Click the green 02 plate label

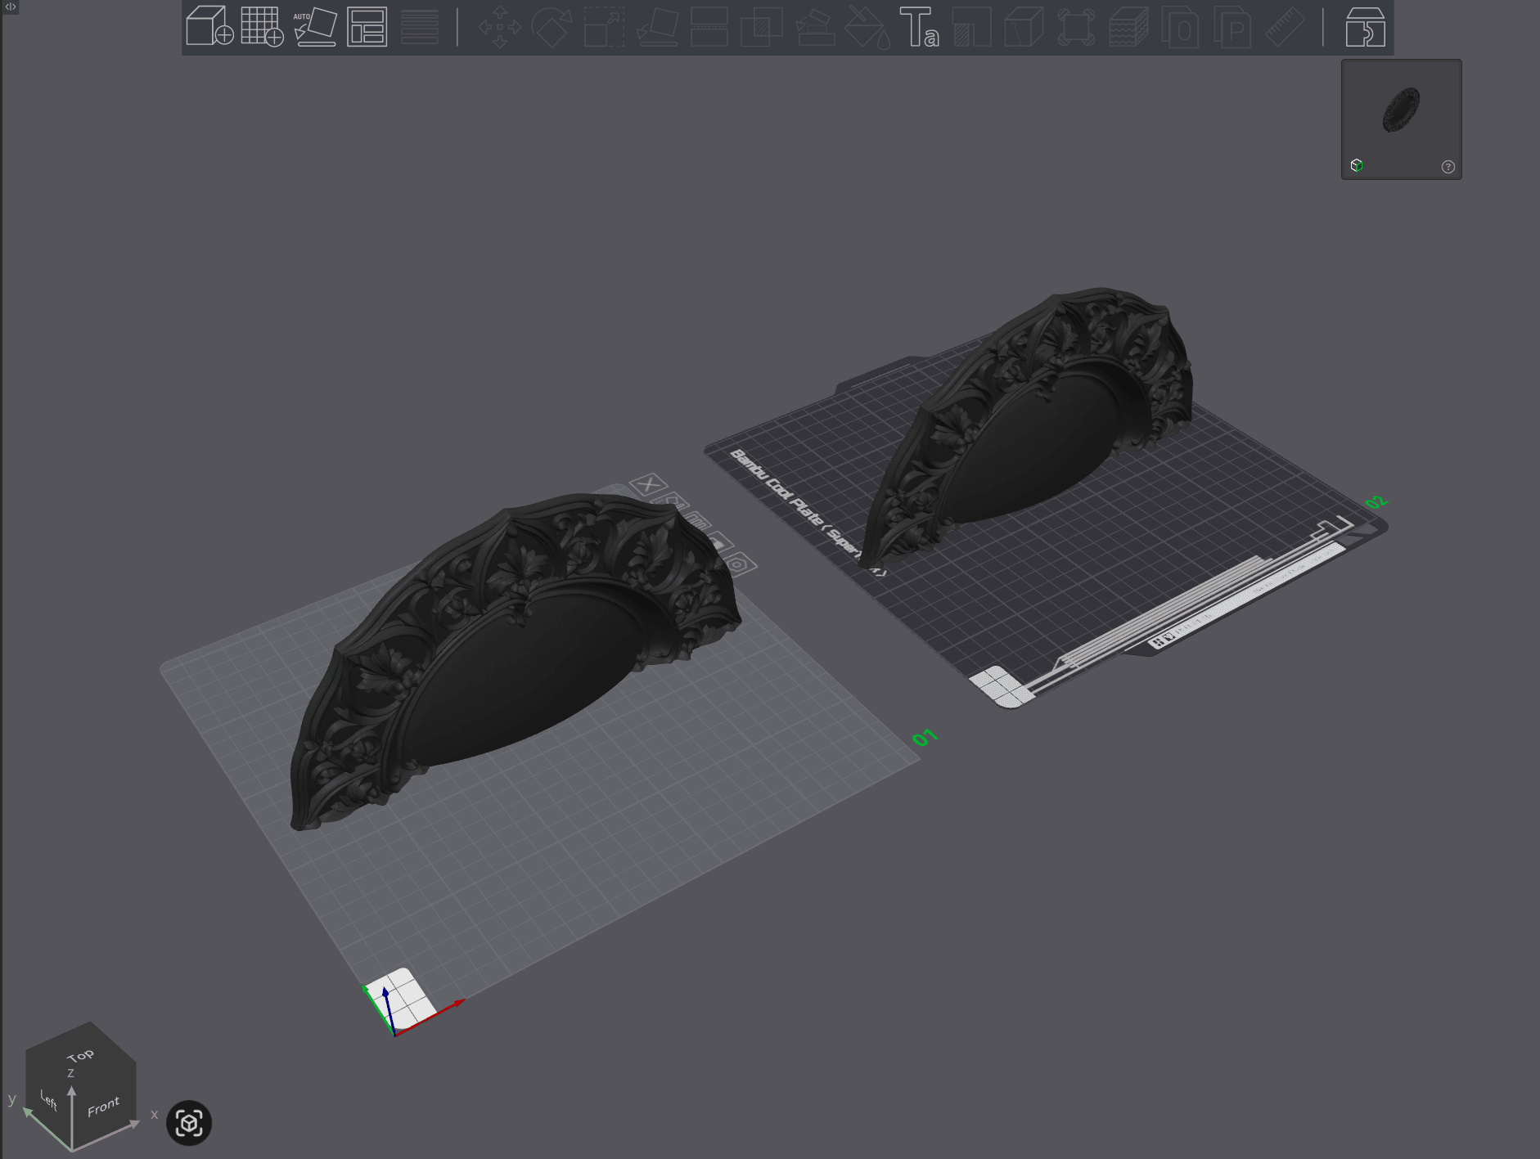[1376, 501]
